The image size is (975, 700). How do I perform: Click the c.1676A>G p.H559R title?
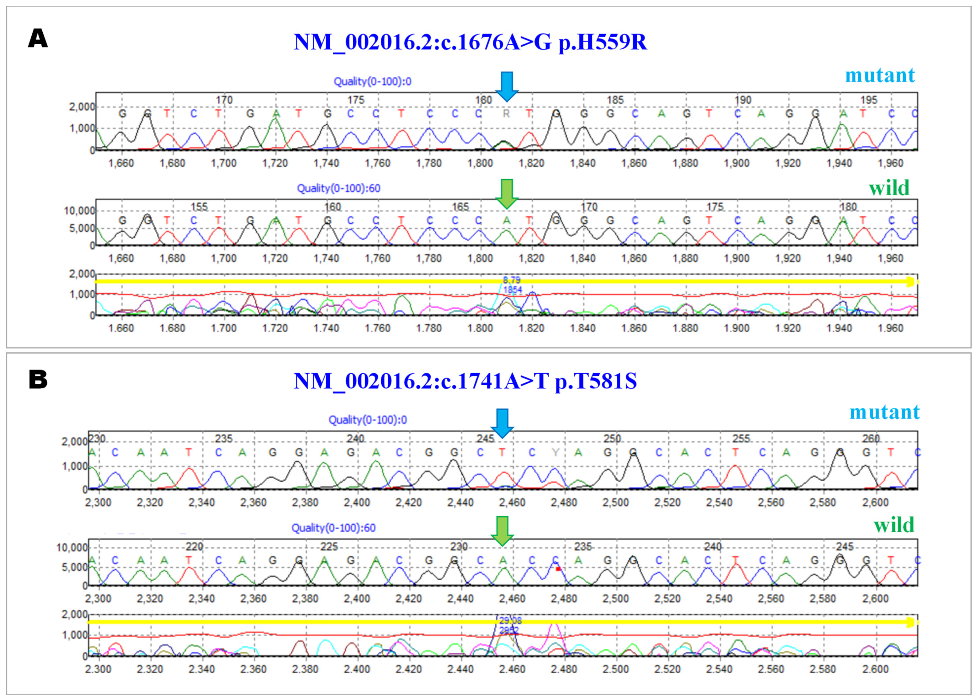tap(470, 42)
